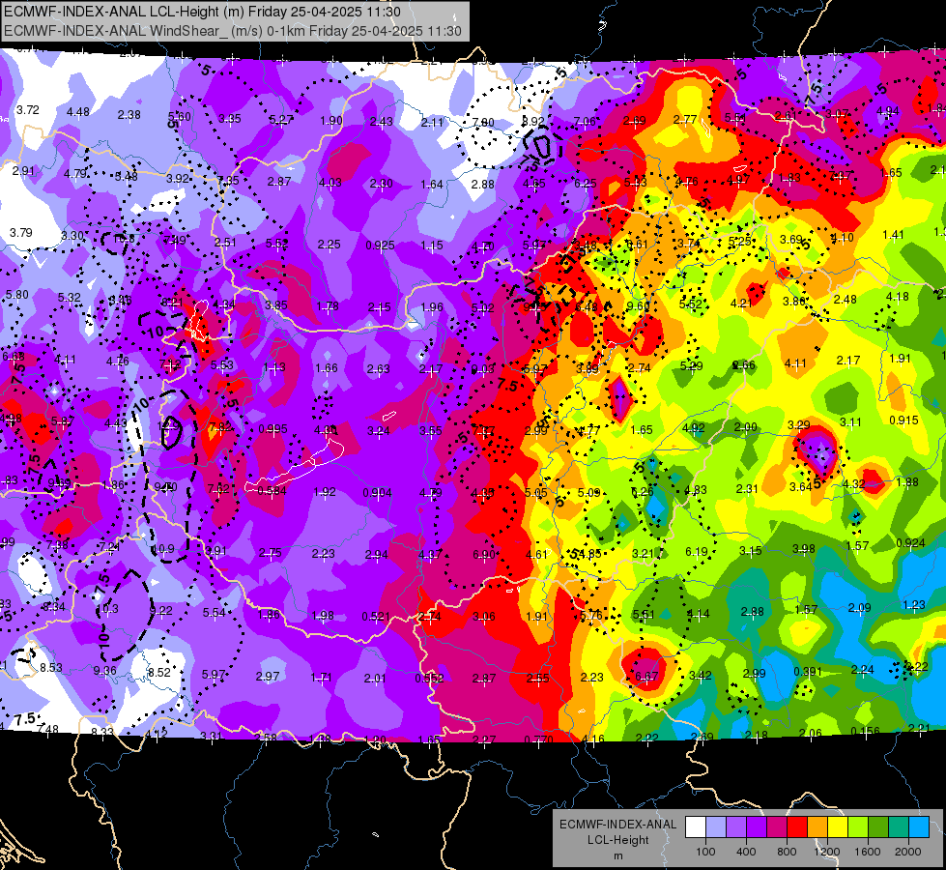Viewport: 946px width, 870px height.
Task: Click the white legend color swatch
Action: [696, 827]
